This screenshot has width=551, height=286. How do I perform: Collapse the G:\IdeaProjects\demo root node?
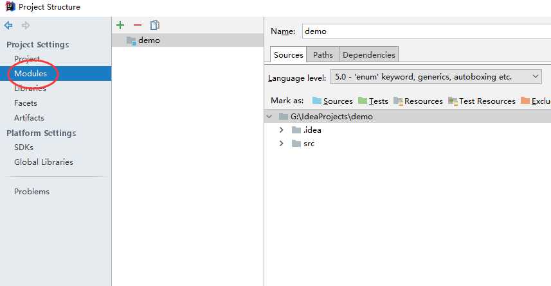point(269,116)
